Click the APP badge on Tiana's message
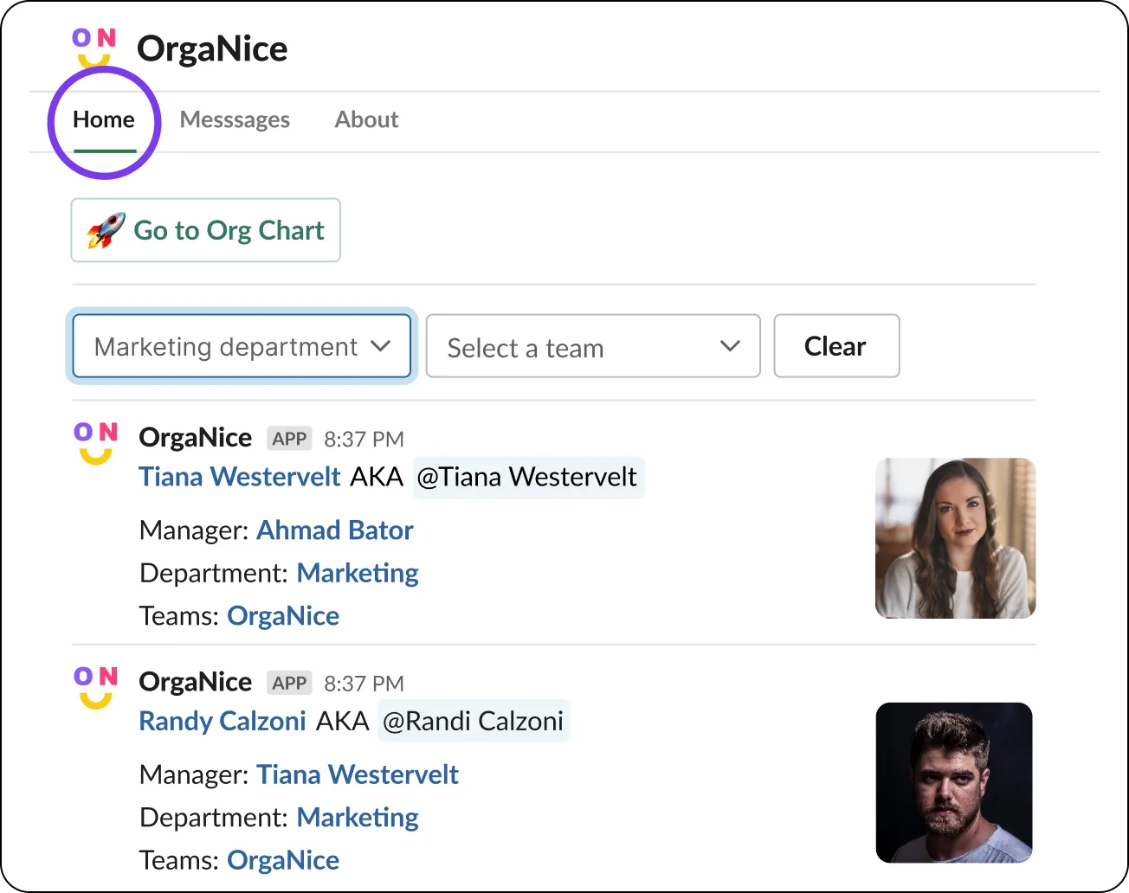The image size is (1129, 893). (289, 439)
